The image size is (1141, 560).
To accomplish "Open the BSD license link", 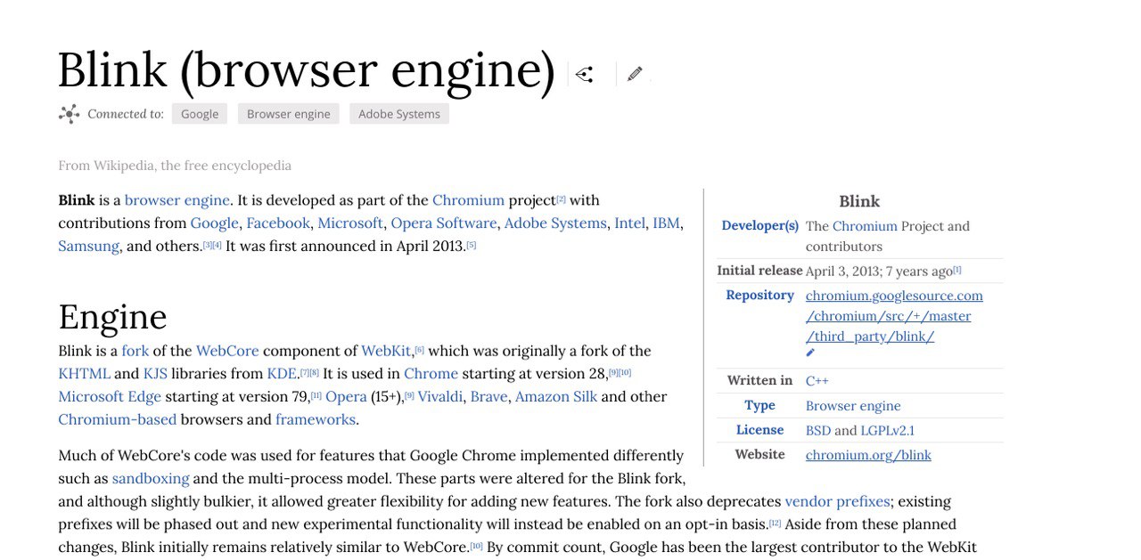I will 818,431.
